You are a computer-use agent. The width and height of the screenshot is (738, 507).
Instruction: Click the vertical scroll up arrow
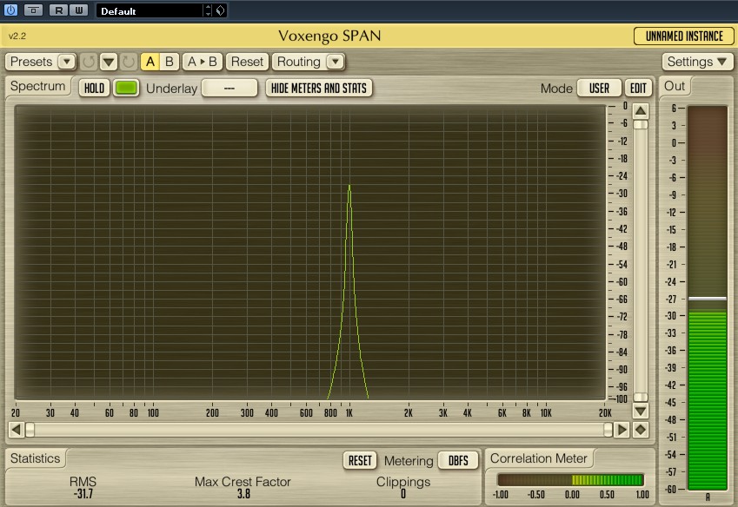[640, 111]
